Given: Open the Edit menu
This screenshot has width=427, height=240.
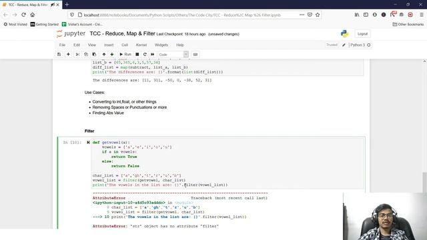Looking at the screenshot, I should (77, 45).
